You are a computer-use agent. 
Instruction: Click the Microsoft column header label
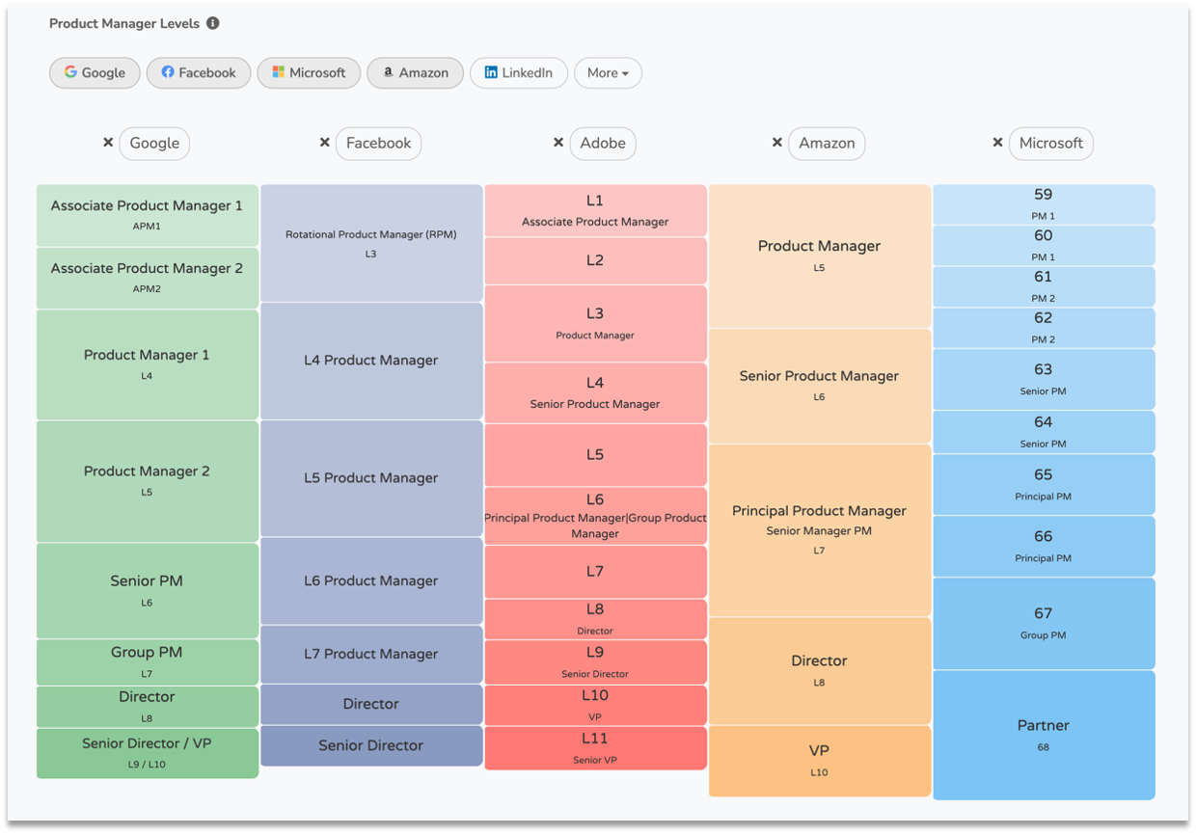pos(1051,143)
